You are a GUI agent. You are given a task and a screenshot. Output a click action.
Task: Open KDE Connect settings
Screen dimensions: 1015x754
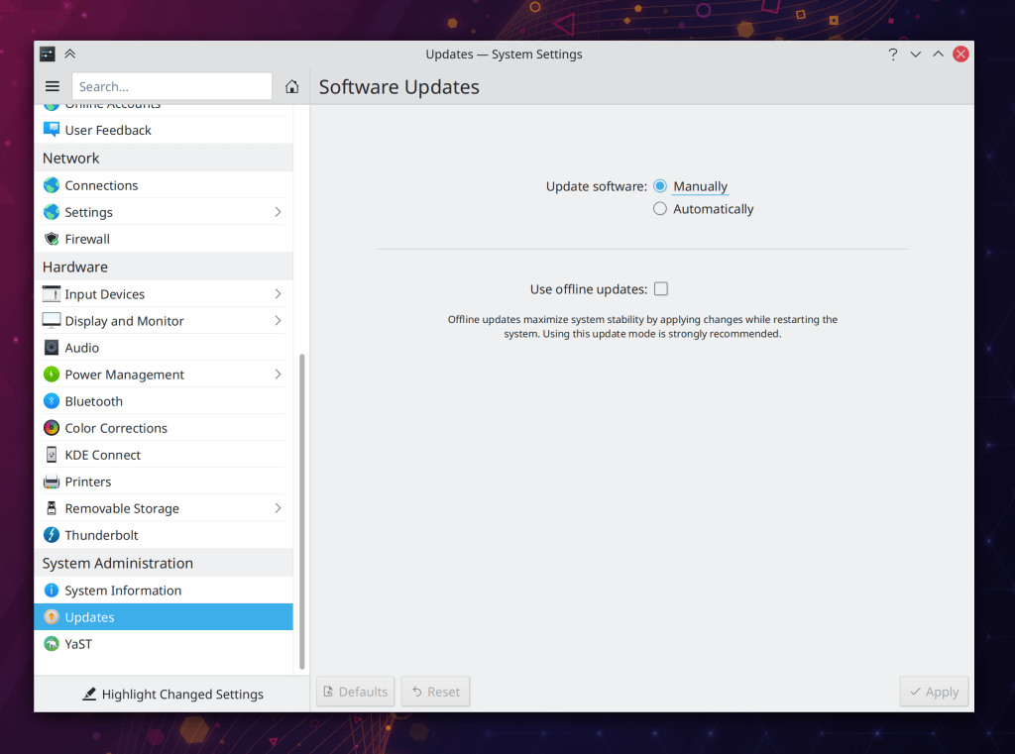click(103, 455)
